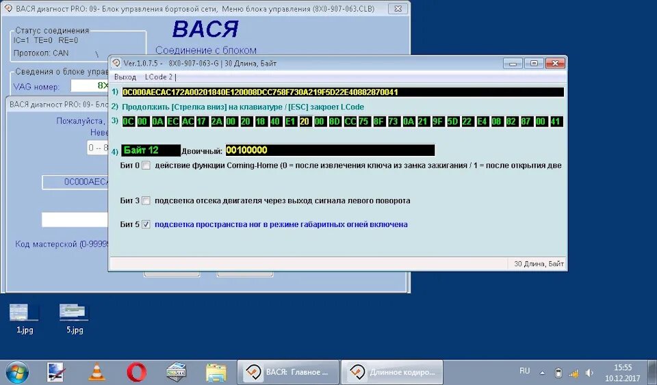The image size is (657, 385).
Task: Select byte cell 21
Action: pyautogui.click(x=423, y=122)
